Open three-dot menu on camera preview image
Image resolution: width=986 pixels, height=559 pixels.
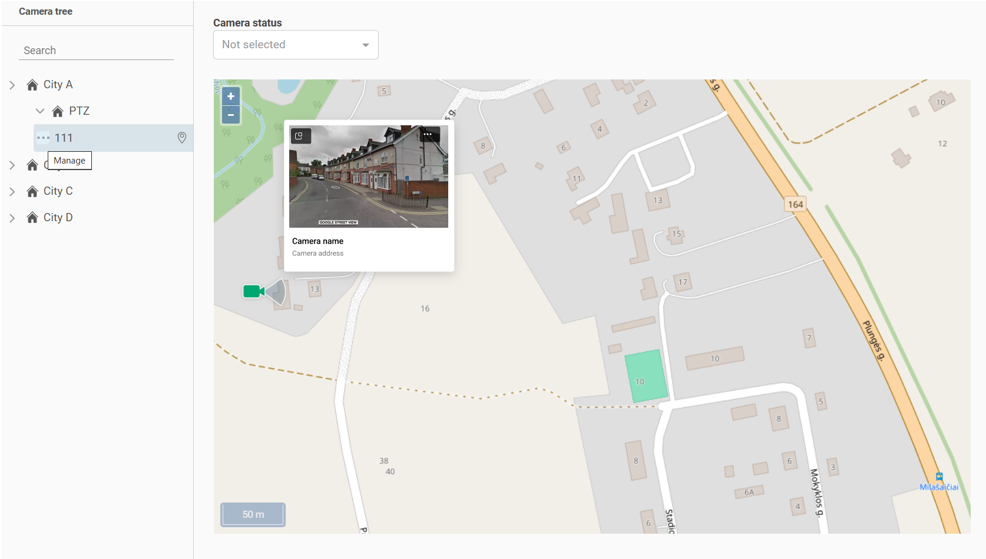(428, 135)
